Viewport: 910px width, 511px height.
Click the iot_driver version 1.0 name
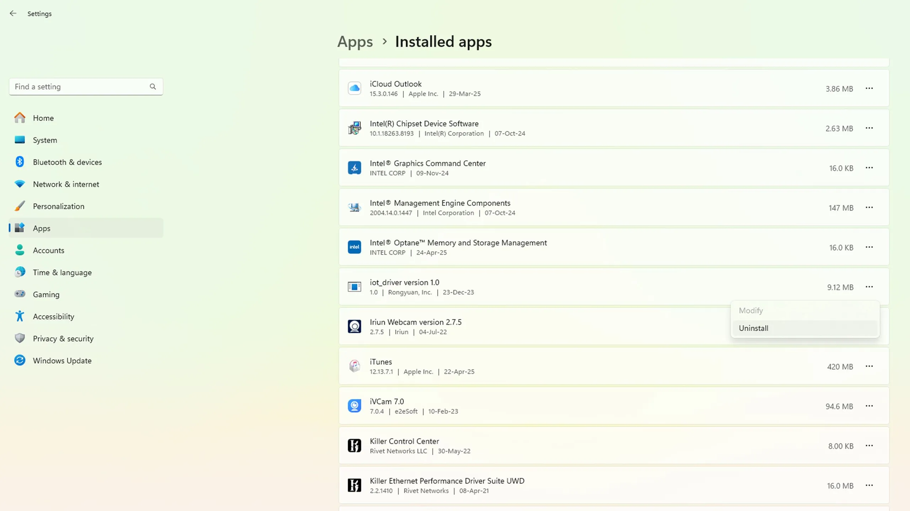(x=405, y=283)
